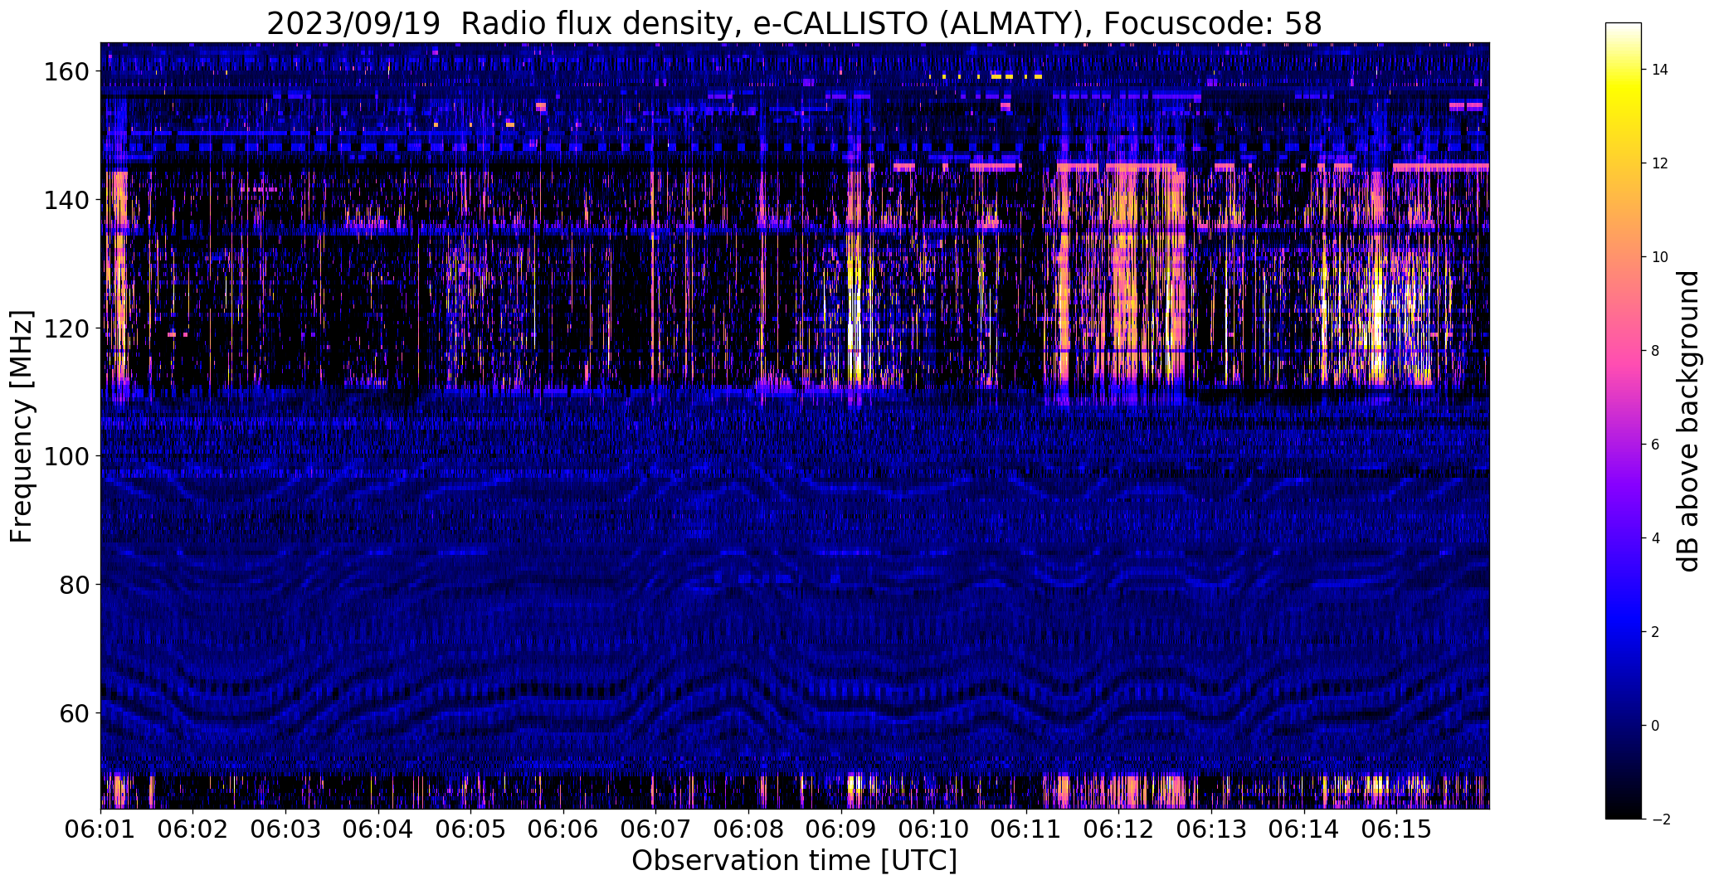Click the colorbar tick value 4
This screenshot has width=1714, height=885.
tap(1656, 538)
